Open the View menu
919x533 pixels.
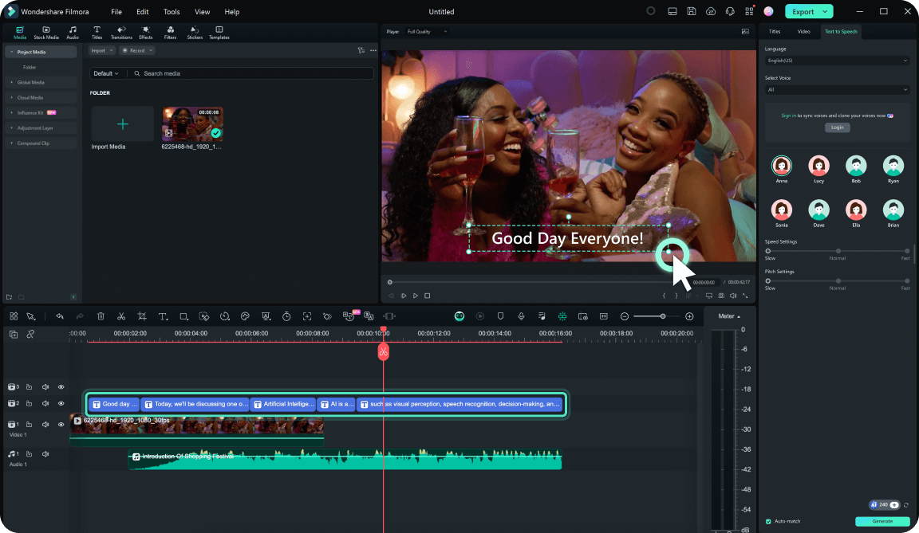point(202,12)
